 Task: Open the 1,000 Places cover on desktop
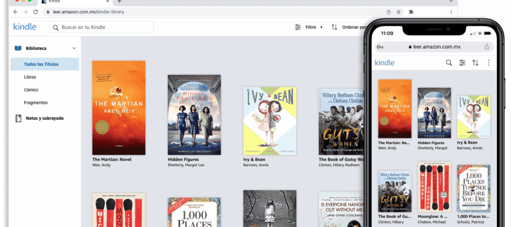pyautogui.click(x=194, y=212)
